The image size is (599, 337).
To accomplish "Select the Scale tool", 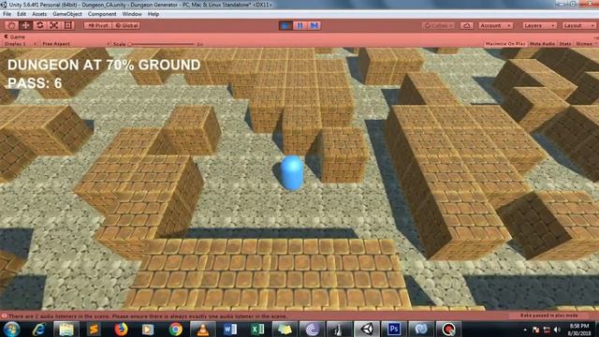I will point(54,25).
